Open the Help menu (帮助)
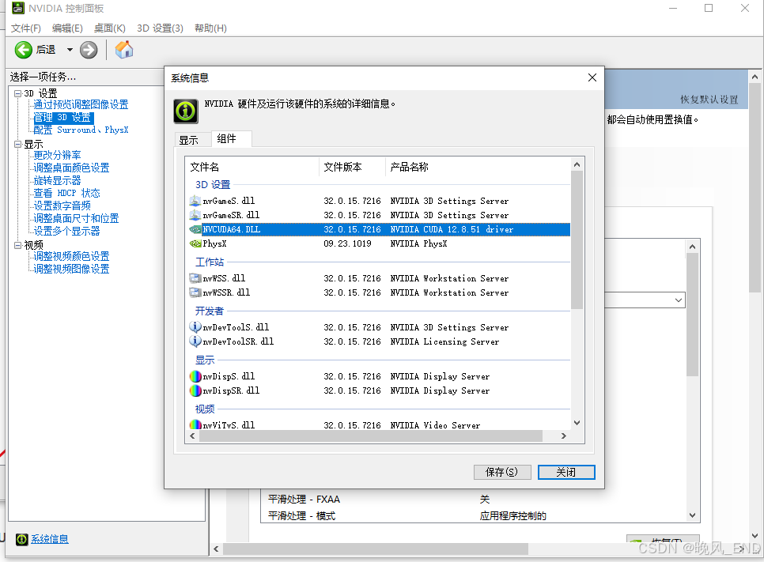 point(210,28)
